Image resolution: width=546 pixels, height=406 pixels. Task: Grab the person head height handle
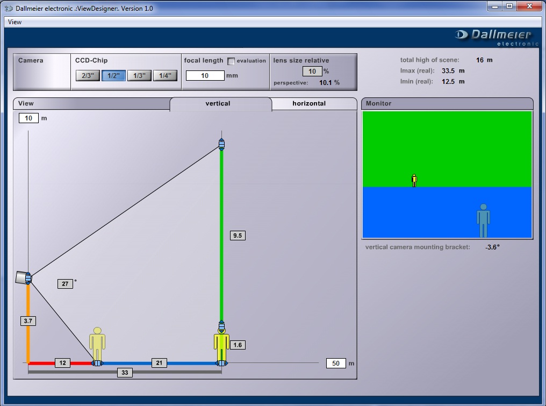pos(221,326)
